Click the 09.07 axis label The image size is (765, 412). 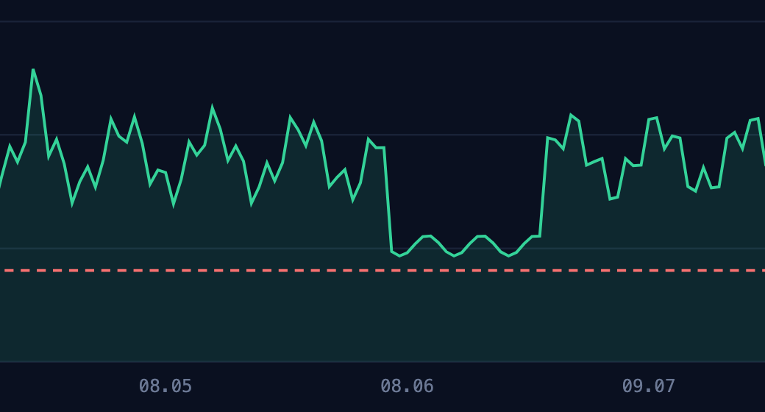point(648,386)
